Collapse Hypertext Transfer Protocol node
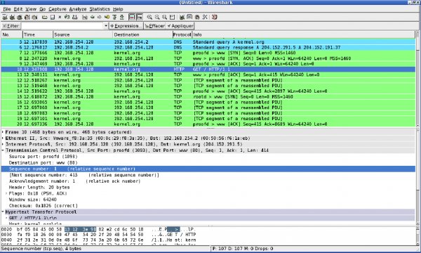421x253 pixels. coord(3,212)
